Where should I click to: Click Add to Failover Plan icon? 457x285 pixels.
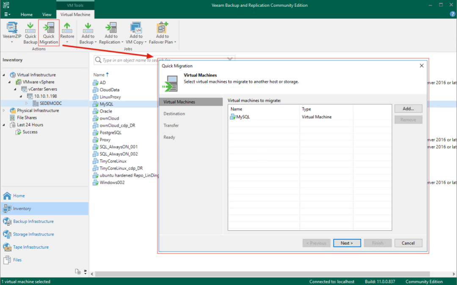coord(162,28)
